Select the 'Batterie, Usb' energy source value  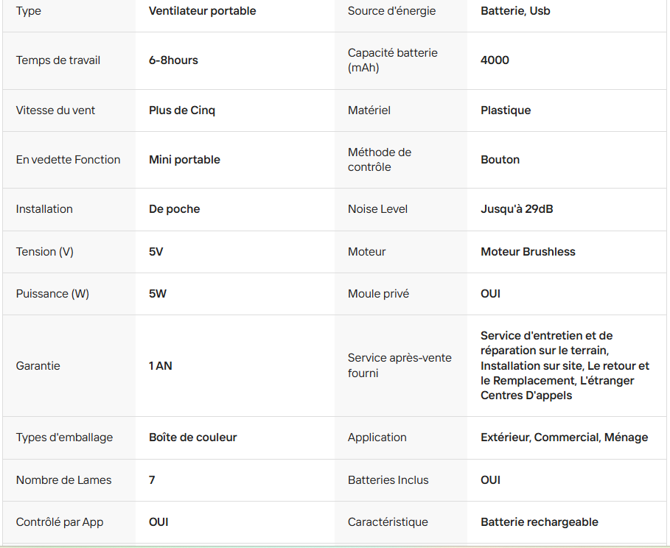(x=515, y=11)
